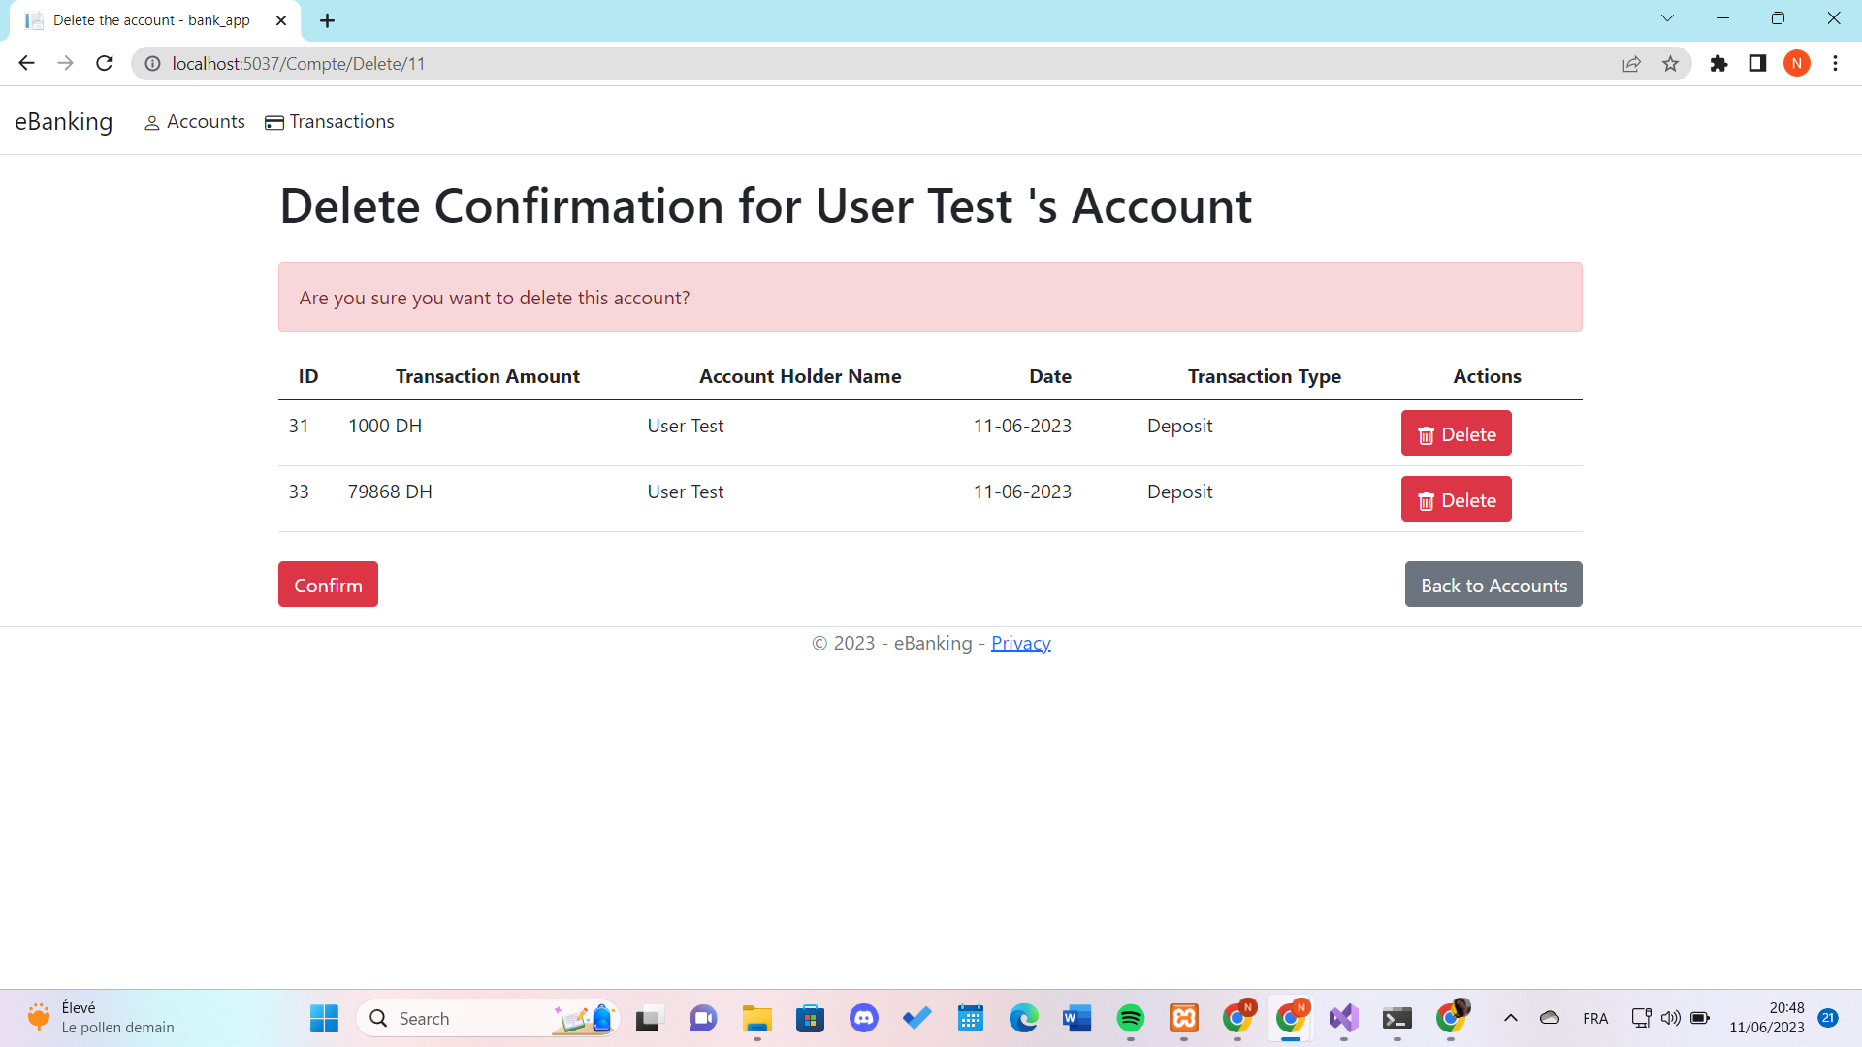Confirm the account deletion
The width and height of the screenshot is (1862, 1047).
point(328,585)
